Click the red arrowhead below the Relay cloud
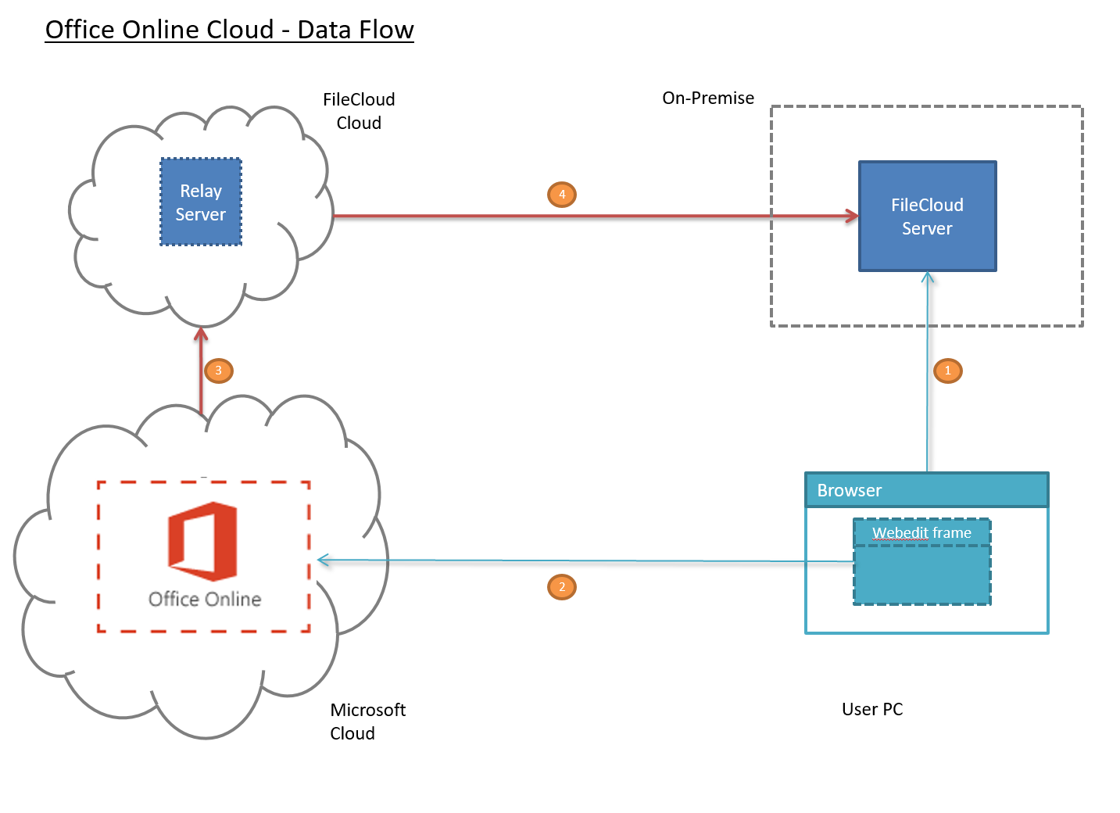The image size is (1120, 813). pos(202,335)
